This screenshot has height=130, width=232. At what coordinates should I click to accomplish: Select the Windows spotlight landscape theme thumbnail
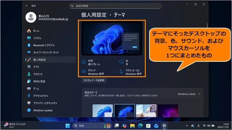tap(146, 111)
